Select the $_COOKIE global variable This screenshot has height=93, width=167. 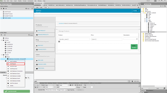point(9,48)
